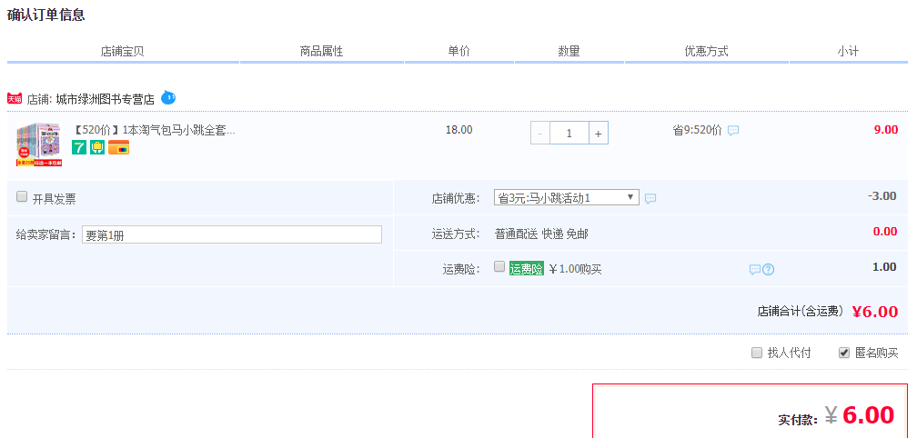Click the 给卖家留言 message field

click(232, 234)
